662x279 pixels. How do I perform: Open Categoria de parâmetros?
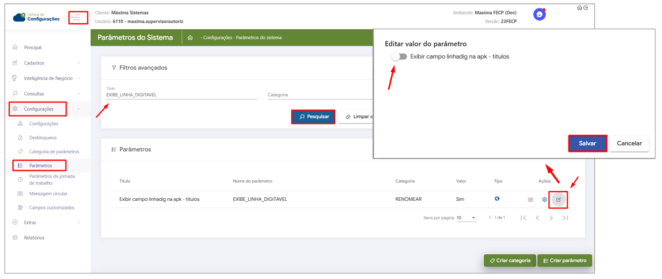click(54, 152)
